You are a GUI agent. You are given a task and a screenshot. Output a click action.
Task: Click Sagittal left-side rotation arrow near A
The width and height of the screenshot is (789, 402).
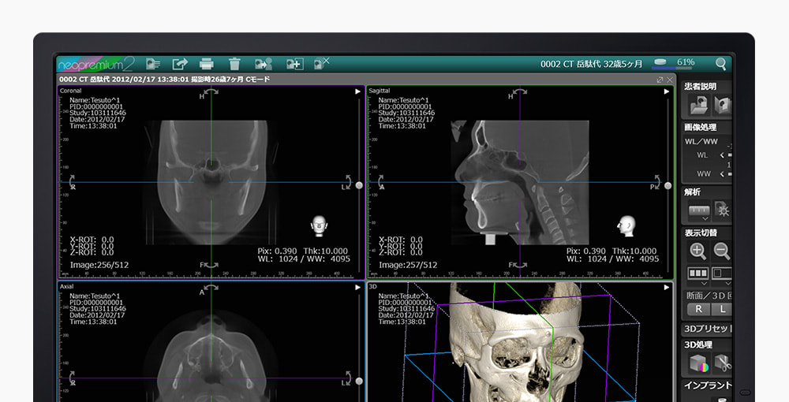(380, 180)
